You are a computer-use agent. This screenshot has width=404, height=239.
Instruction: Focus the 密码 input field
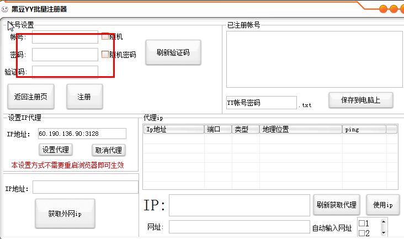pyautogui.click(x=65, y=55)
